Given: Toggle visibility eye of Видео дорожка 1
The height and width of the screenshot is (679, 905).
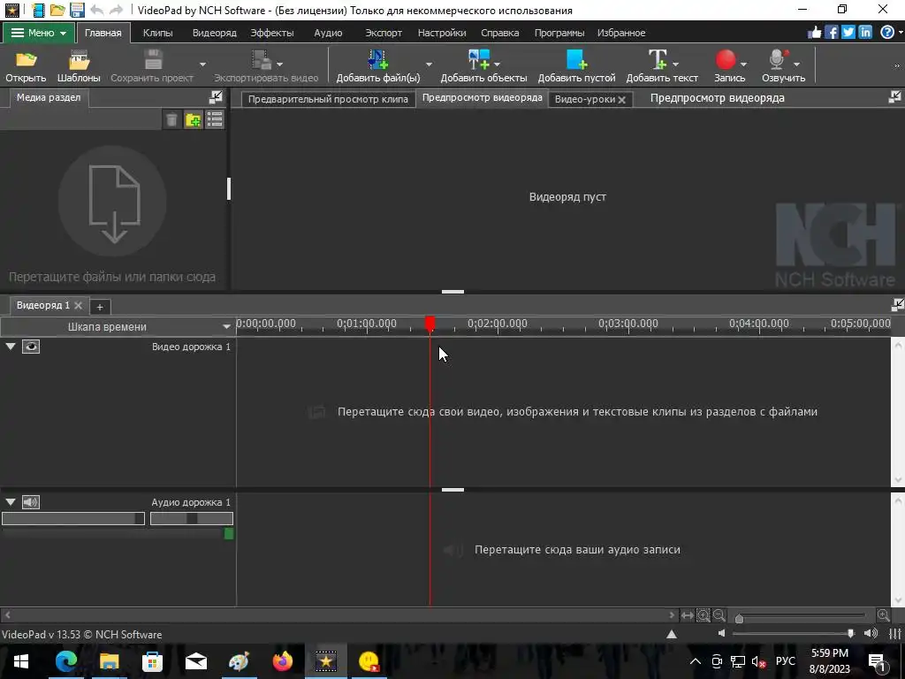Looking at the screenshot, I should coord(31,347).
